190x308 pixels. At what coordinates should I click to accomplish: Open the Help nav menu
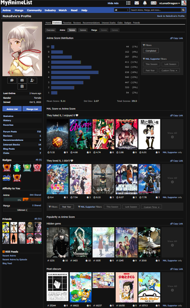(84, 10)
